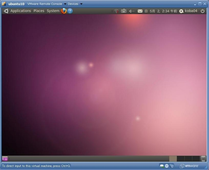Open the Places menu
Screen dimensions: 209x170
39,11
